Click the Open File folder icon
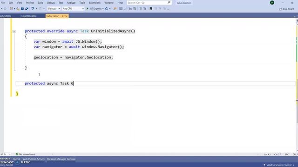298x167 pixels. click(18, 9)
